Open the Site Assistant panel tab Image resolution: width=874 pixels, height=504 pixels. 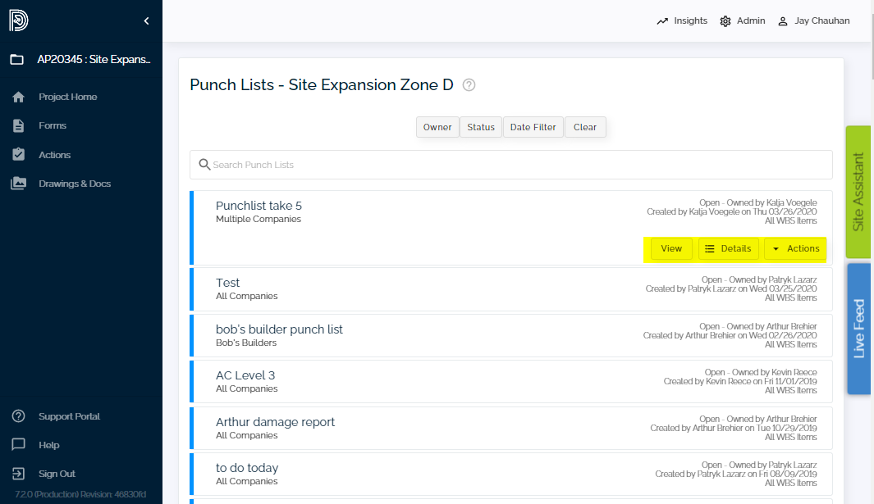point(858,191)
